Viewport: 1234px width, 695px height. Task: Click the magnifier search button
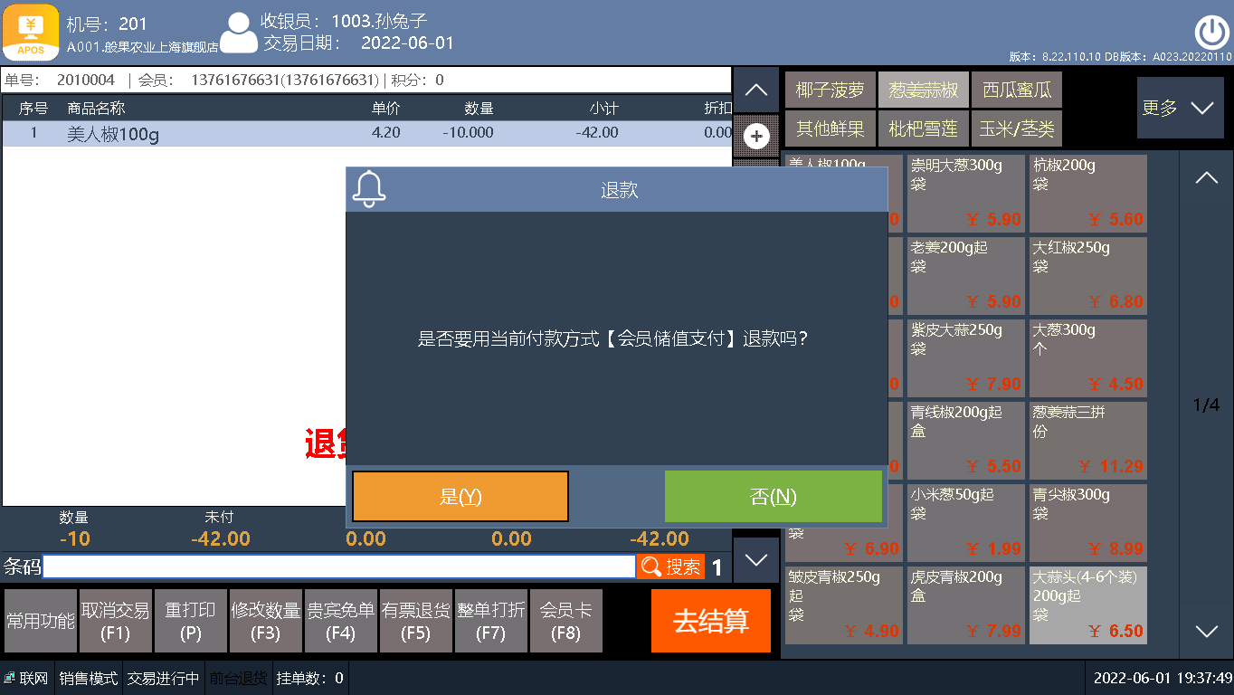(x=670, y=566)
